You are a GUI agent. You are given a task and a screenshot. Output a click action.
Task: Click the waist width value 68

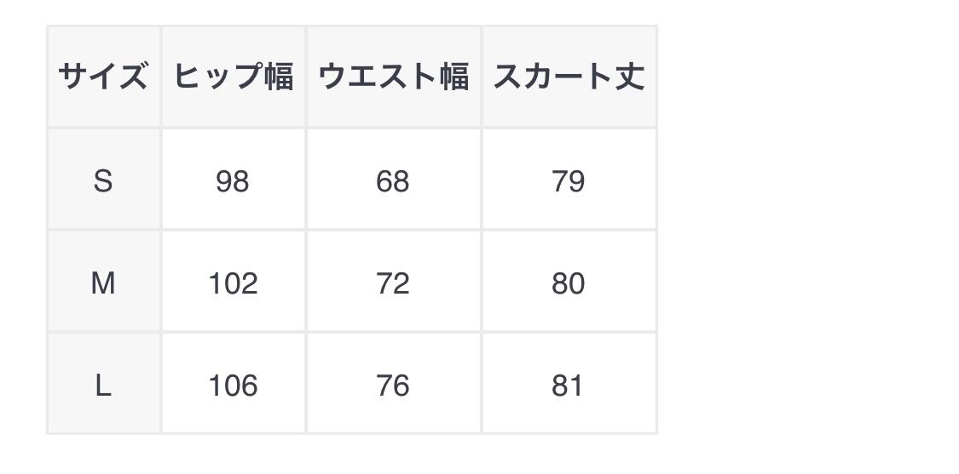pos(393,180)
